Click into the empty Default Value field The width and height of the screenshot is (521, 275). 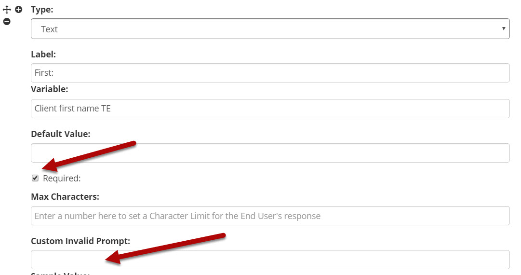(270, 153)
